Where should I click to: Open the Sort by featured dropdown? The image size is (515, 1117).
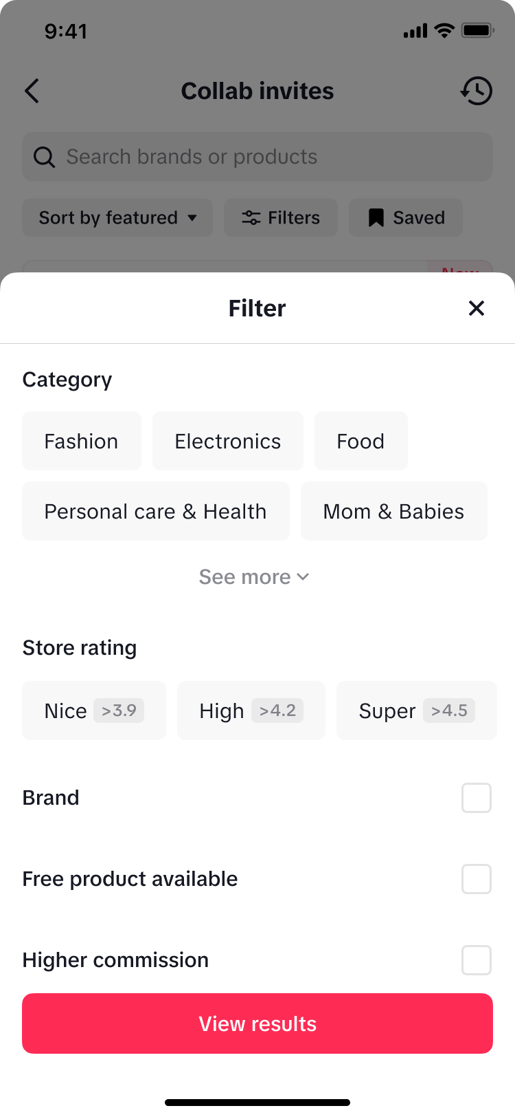coord(117,218)
